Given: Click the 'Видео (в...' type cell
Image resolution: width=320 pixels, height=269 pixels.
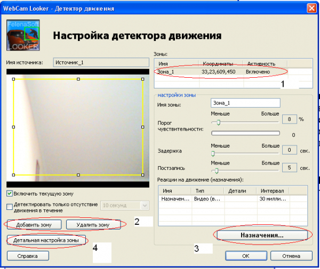Looking at the screenshot, I should coord(207,199).
